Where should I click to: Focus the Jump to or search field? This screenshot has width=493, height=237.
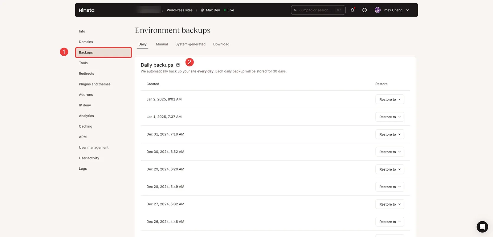tap(318, 10)
